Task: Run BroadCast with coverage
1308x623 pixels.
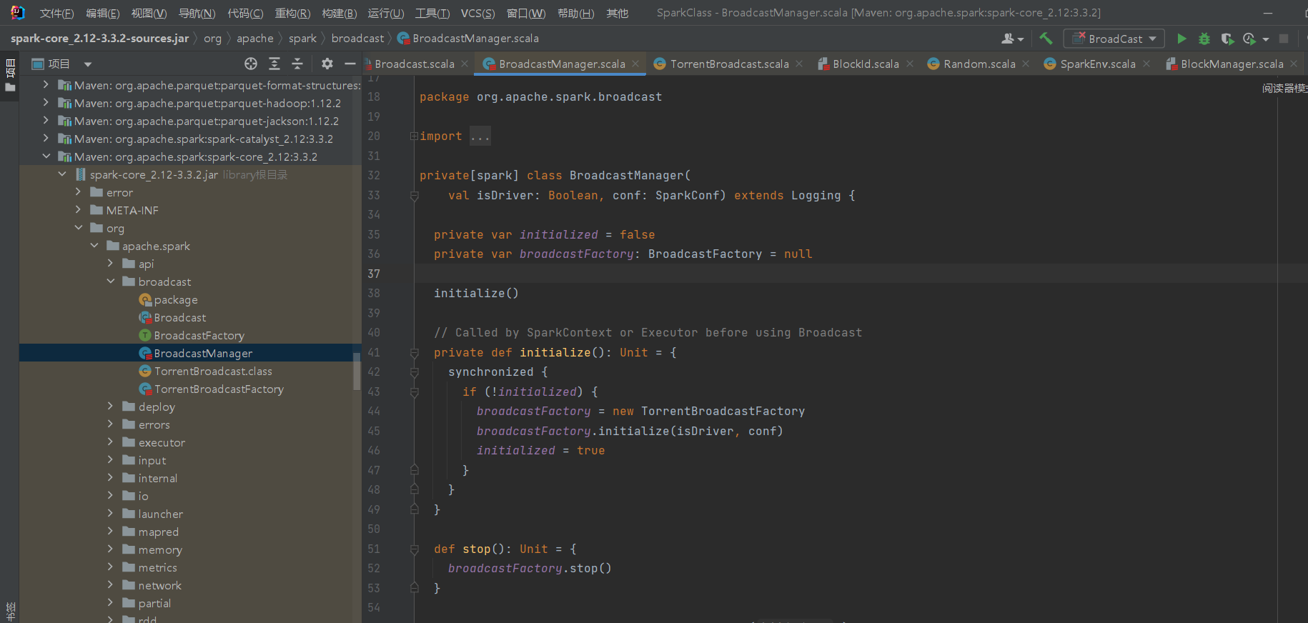Action: tap(1227, 39)
